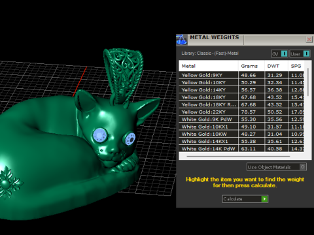Viewport: 314px width, 235px height.
Task: Click the 32.34 DWT value
Action: point(275,83)
